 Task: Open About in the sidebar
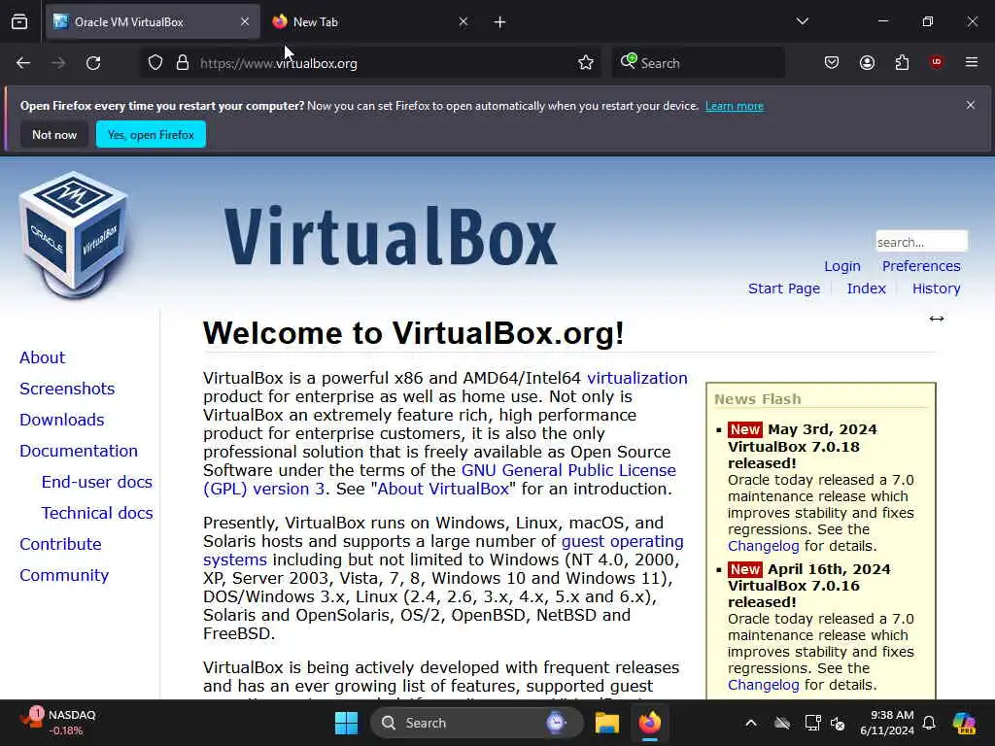(x=43, y=357)
